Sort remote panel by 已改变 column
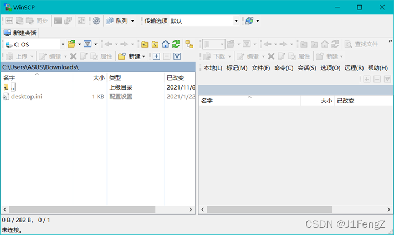The image size is (394, 235). click(364, 101)
